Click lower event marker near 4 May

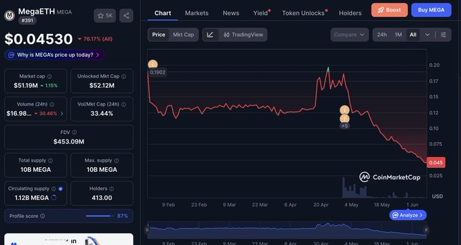point(344,118)
